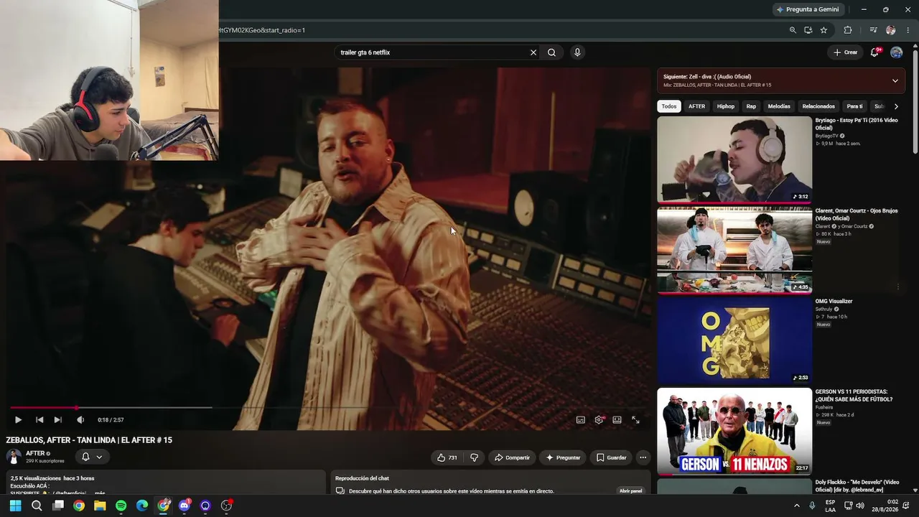This screenshot has width=919, height=517.
Task: Open Windows taskbar search
Action: pos(37,506)
